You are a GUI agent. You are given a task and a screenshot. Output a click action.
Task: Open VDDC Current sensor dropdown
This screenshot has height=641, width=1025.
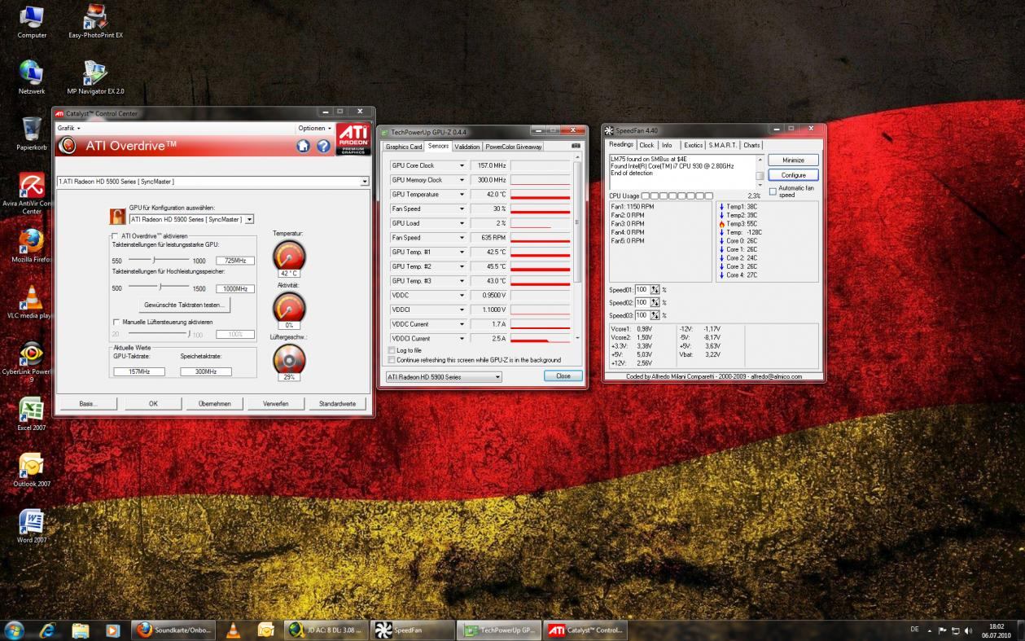pos(462,324)
